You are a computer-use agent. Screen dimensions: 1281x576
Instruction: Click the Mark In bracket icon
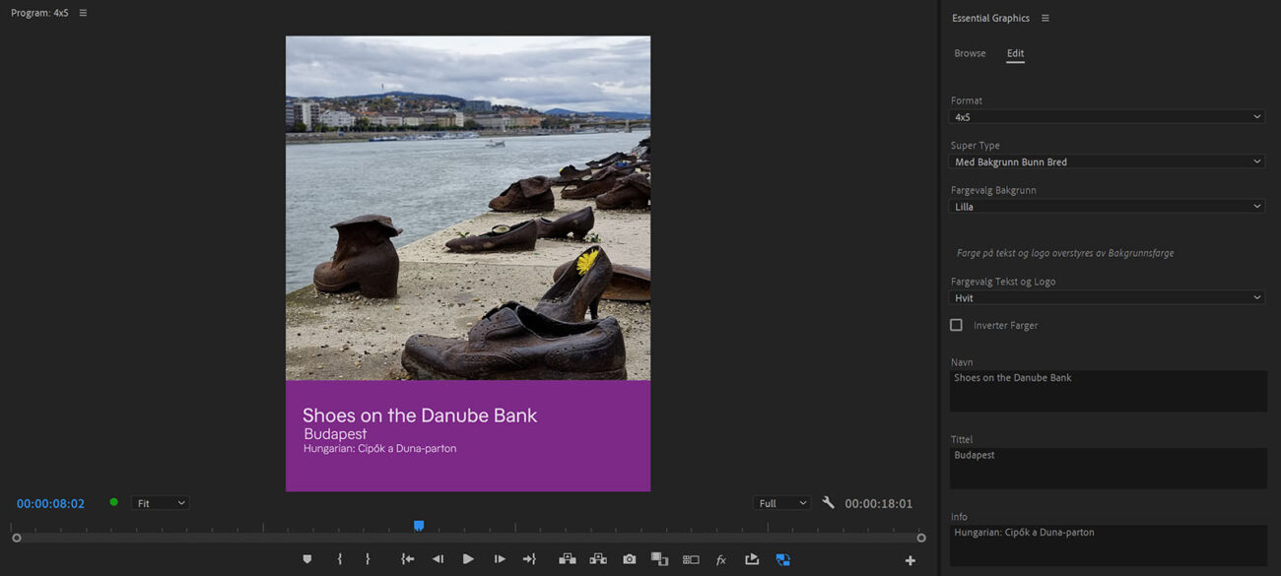[340, 559]
